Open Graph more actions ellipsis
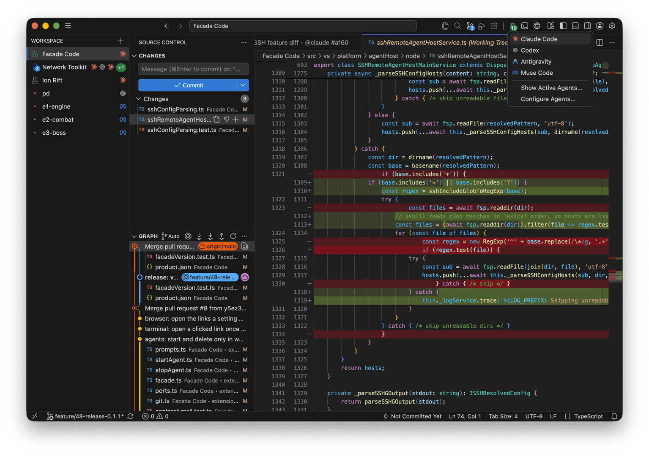The image size is (649, 456). [x=244, y=236]
